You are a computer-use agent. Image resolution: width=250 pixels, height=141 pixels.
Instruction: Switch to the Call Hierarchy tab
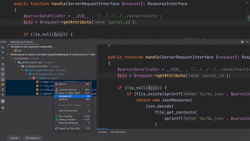point(118,132)
